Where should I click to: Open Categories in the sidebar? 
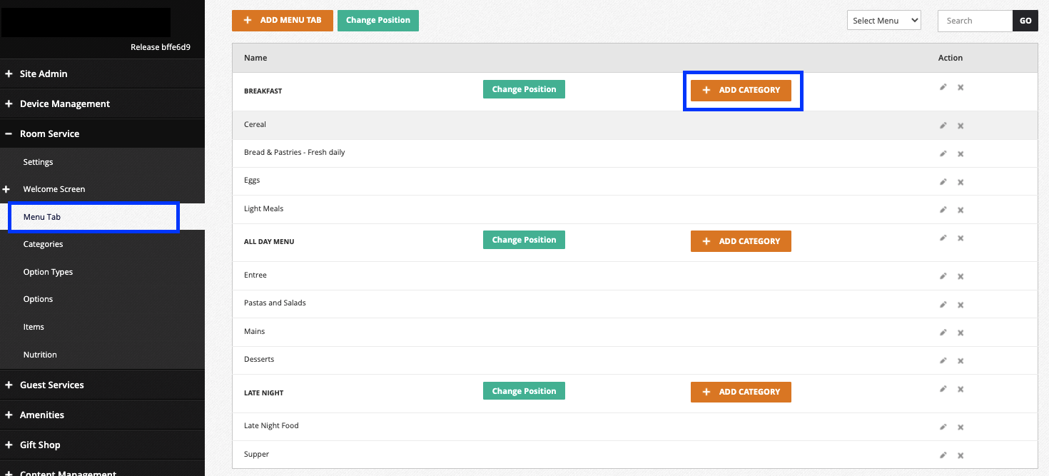(43, 244)
